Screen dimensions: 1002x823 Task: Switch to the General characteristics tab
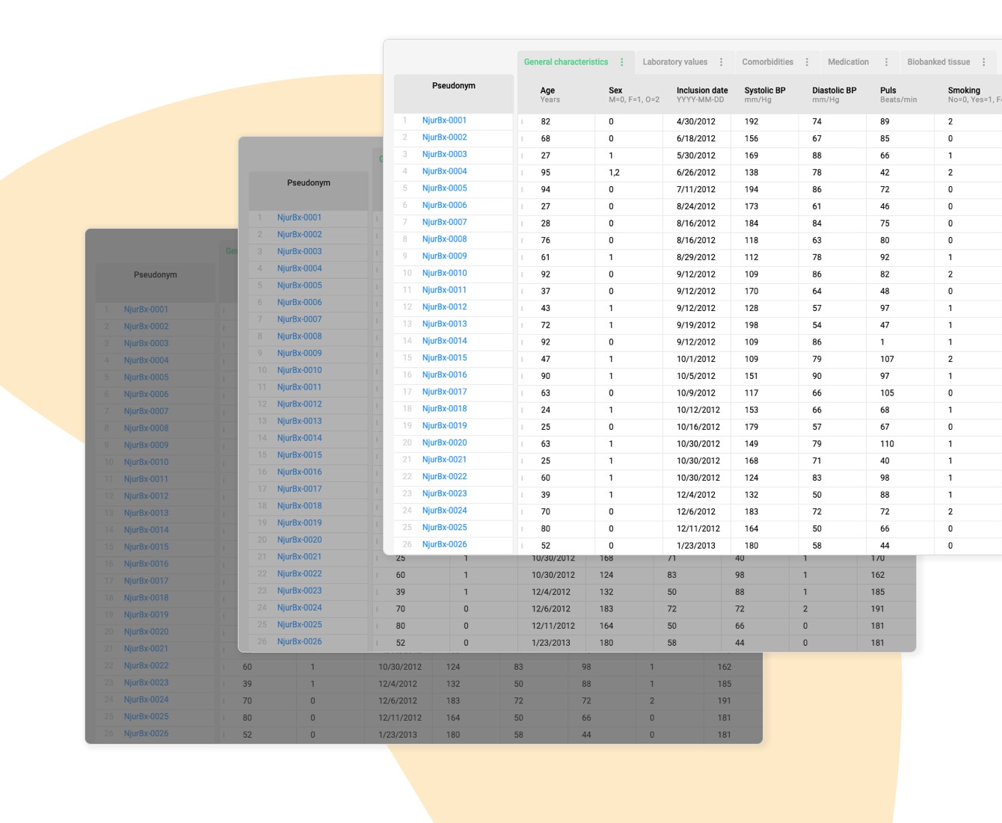click(566, 62)
